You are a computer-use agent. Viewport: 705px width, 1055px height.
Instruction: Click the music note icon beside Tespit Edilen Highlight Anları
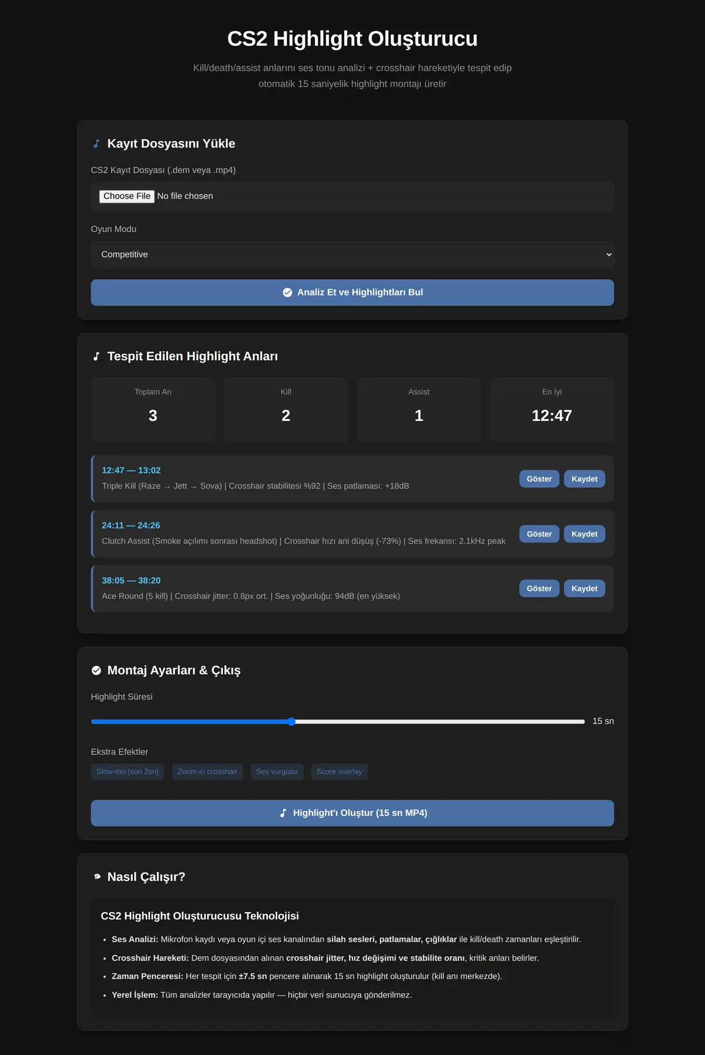[96, 357]
